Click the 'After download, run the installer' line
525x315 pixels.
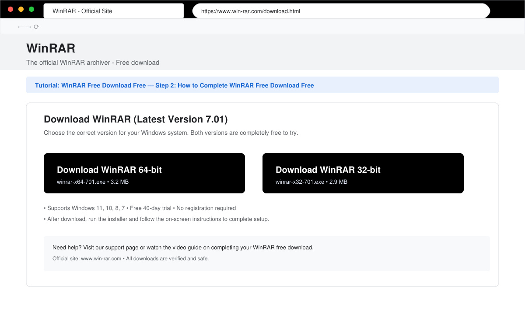tap(157, 219)
